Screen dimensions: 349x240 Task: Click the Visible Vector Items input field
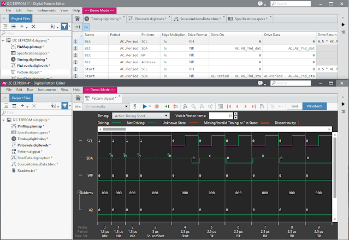(221, 116)
